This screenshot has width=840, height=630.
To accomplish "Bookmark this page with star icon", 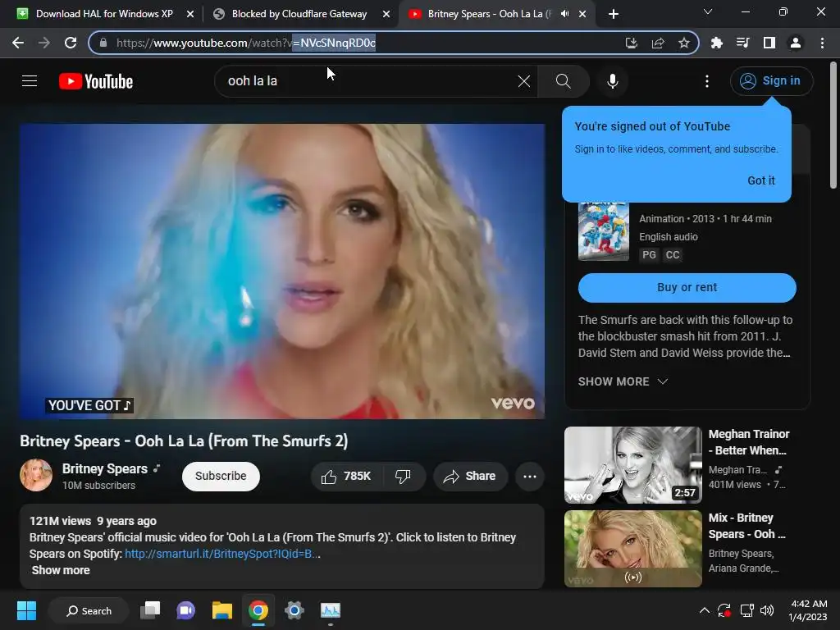I will (x=683, y=43).
